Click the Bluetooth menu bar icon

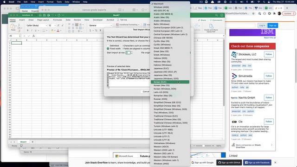(x=247, y=2)
